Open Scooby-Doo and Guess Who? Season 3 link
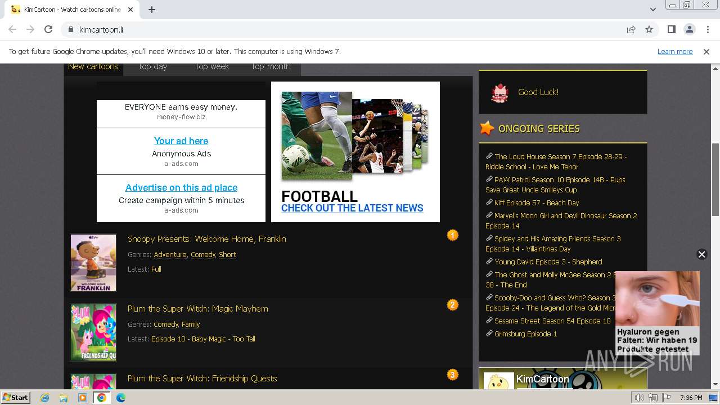Viewport: 720px width, 405px height. point(551,303)
